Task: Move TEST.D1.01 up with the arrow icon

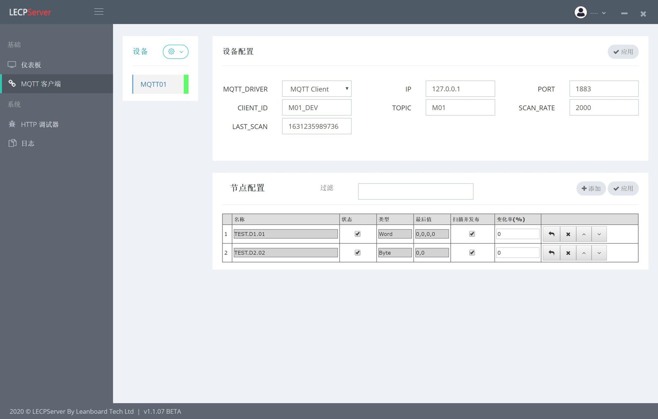Action: point(584,234)
